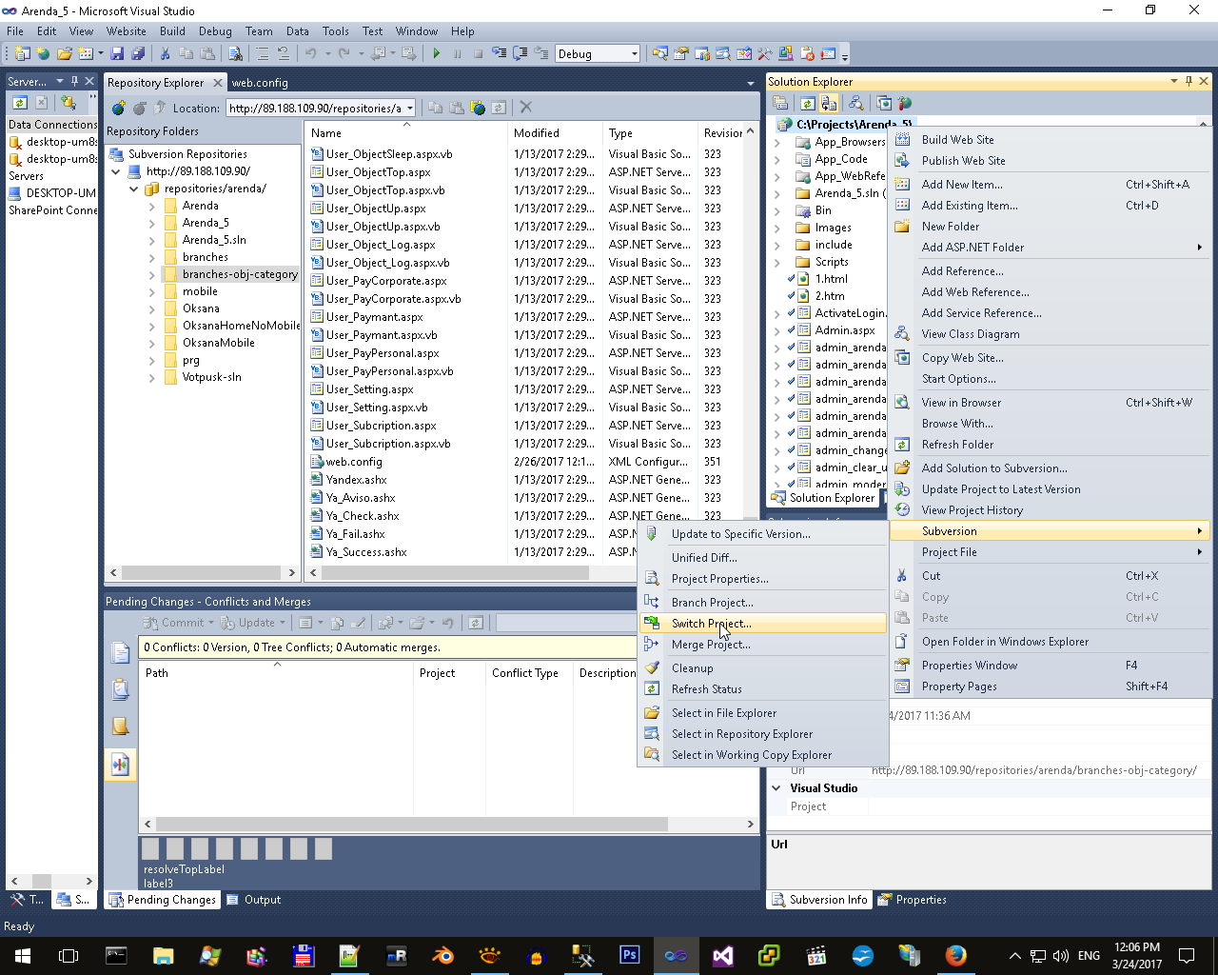The height and width of the screenshot is (975, 1218).
Task: Open the document tab overflow dropdown arrow
Action: coord(751,83)
